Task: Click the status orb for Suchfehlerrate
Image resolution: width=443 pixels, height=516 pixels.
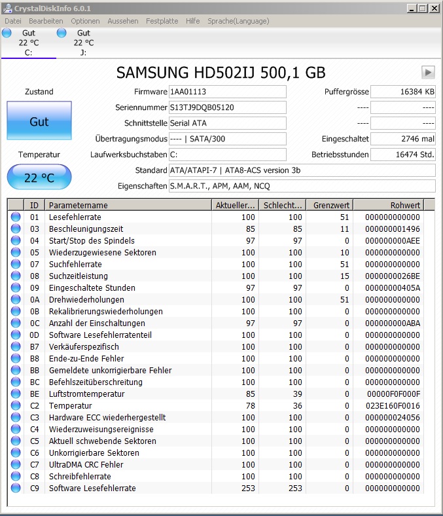Action: pos(16,264)
